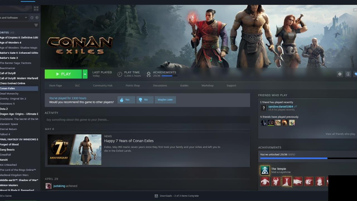Click the ready-to-play circle icon in sidebar
The image size is (357, 201).
pos(37,18)
